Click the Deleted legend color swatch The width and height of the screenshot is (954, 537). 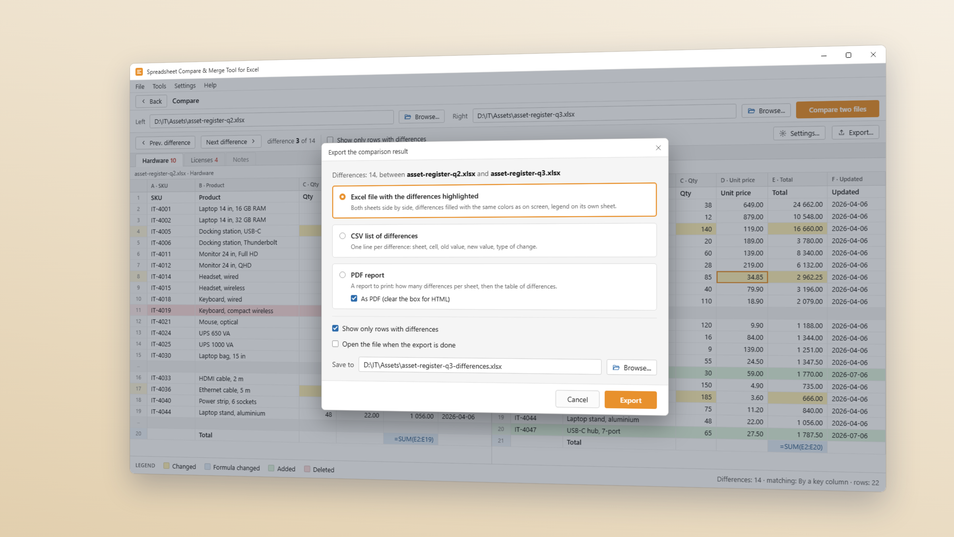pos(307,469)
